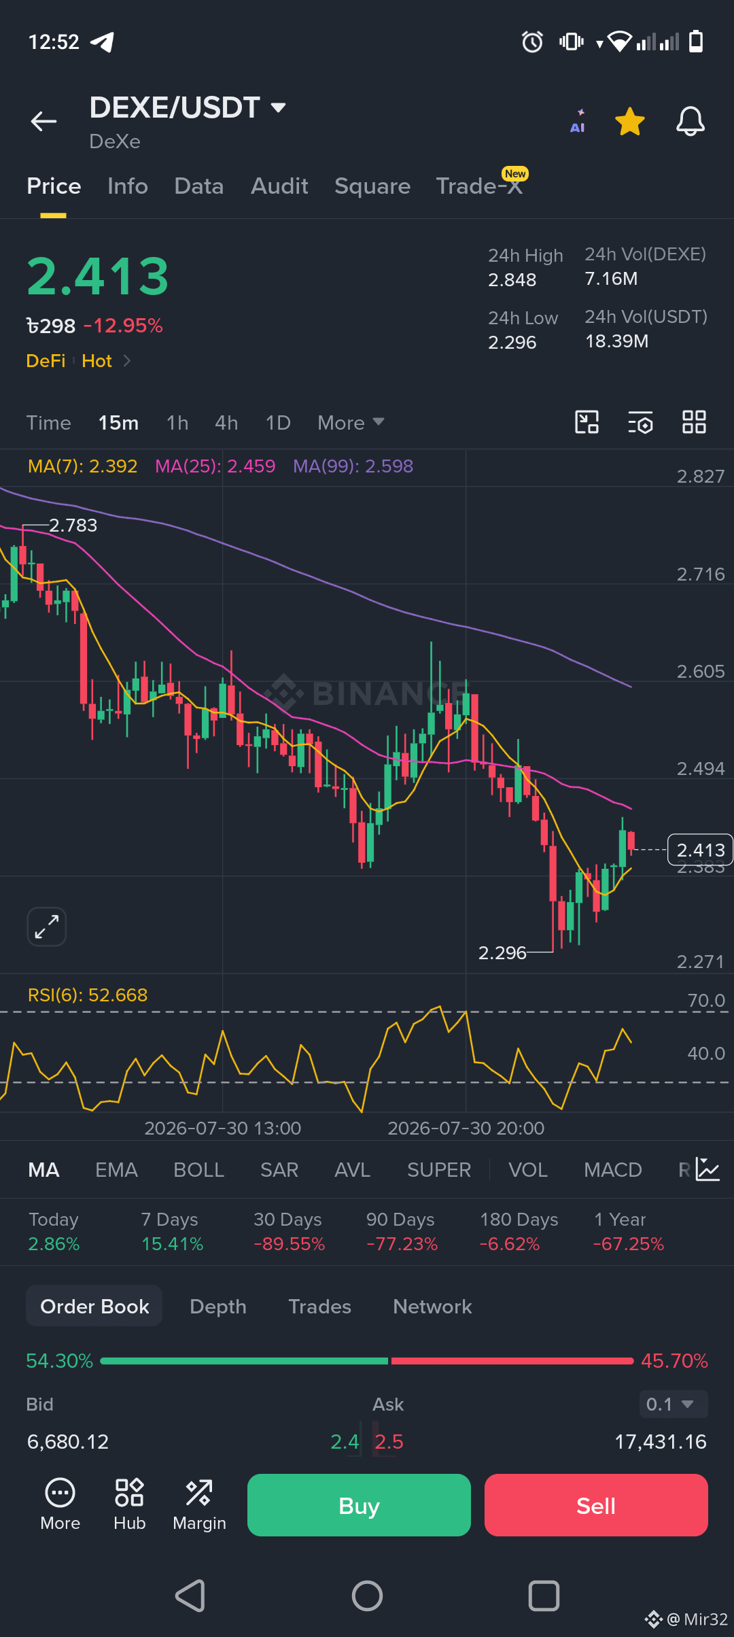734x1637 pixels.
Task: Open the DeFi category tag
Action: point(46,360)
